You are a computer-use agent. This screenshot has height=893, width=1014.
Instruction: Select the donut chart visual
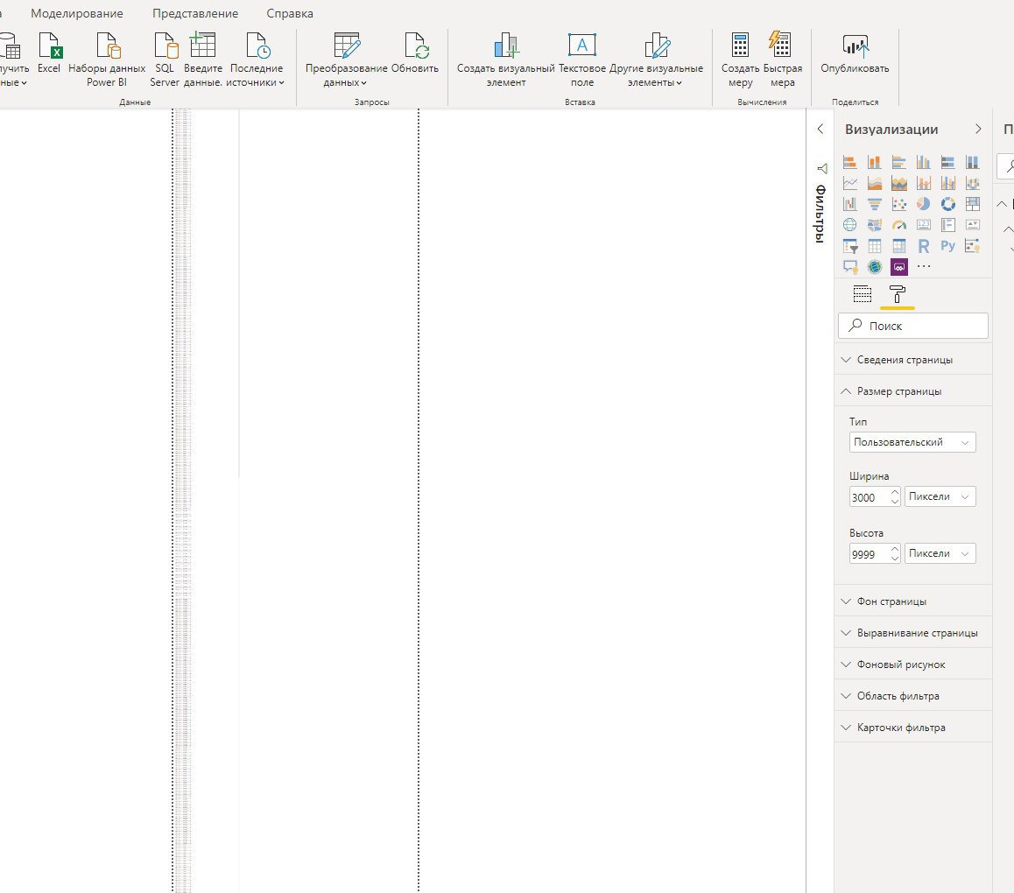pos(948,204)
